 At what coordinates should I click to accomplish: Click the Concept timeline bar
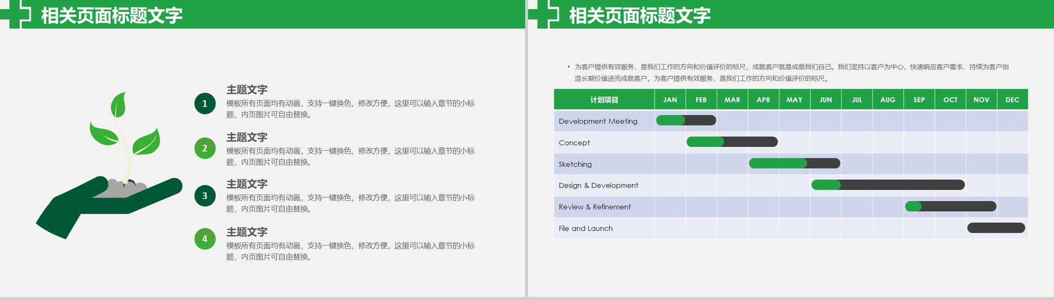pyautogui.click(x=732, y=142)
